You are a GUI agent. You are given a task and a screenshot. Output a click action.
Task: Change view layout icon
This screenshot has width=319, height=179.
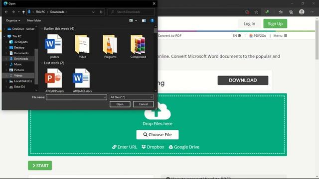coord(131,20)
